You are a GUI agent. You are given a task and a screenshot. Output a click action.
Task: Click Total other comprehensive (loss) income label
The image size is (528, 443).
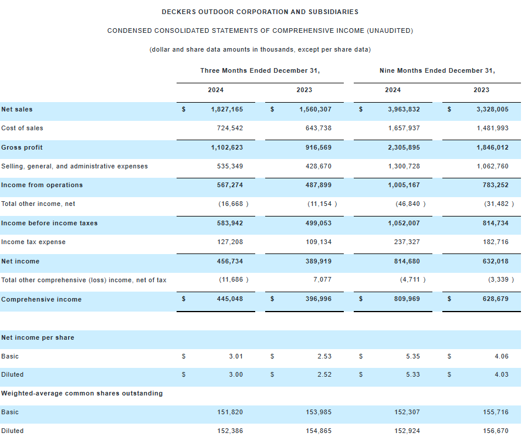pyautogui.click(x=84, y=280)
